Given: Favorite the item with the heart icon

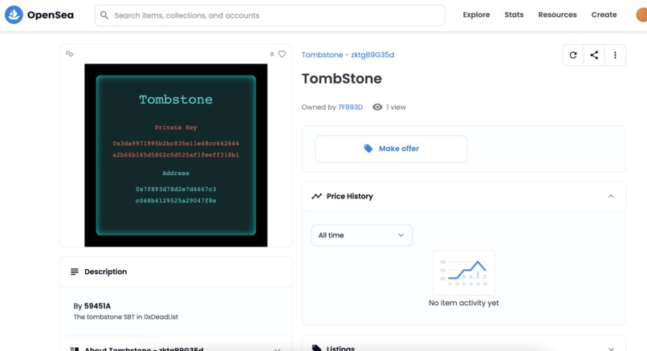Looking at the screenshot, I should pyautogui.click(x=282, y=54).
